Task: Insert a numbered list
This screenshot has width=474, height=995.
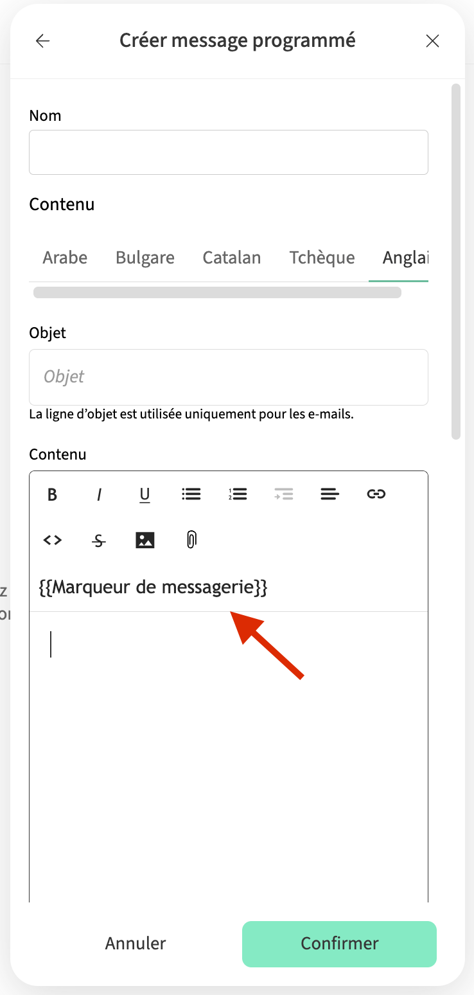Action: pyautogui.click(x=238, y=494)
